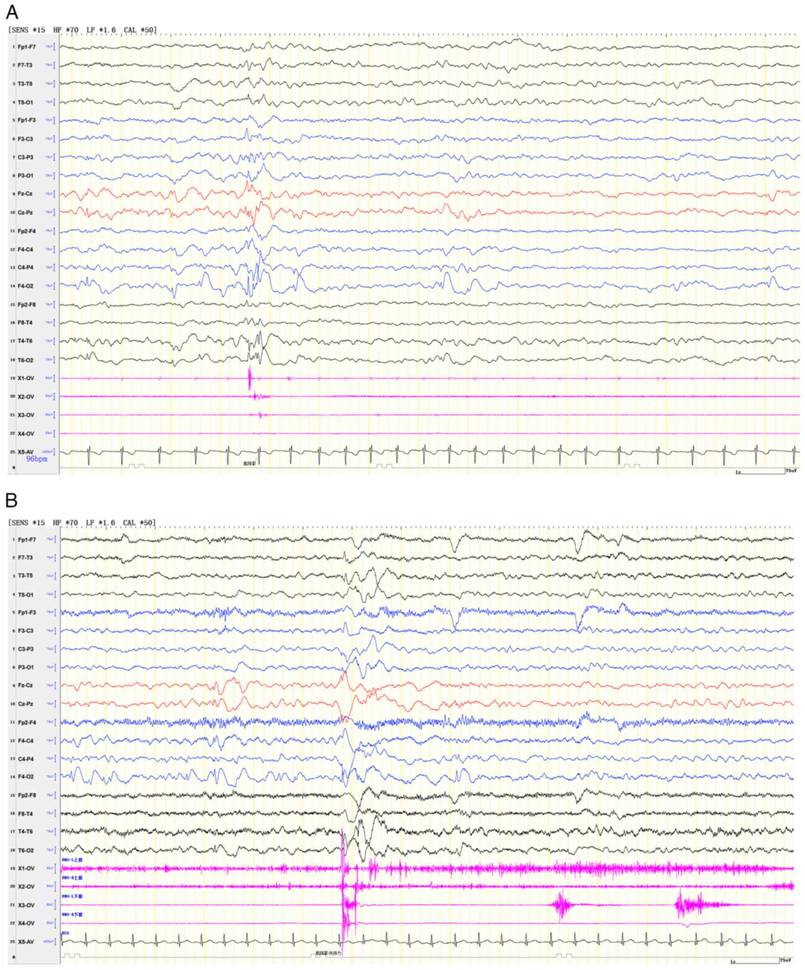Select the Cz-Pz channel label in panel A
805x970 pixels.
click(25, 212)
